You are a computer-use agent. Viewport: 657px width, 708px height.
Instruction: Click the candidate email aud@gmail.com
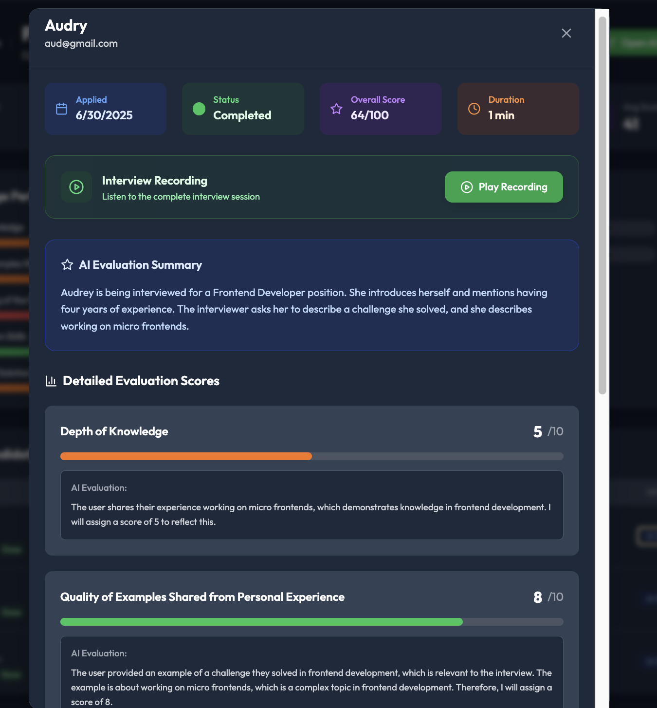tap(81, 43)
